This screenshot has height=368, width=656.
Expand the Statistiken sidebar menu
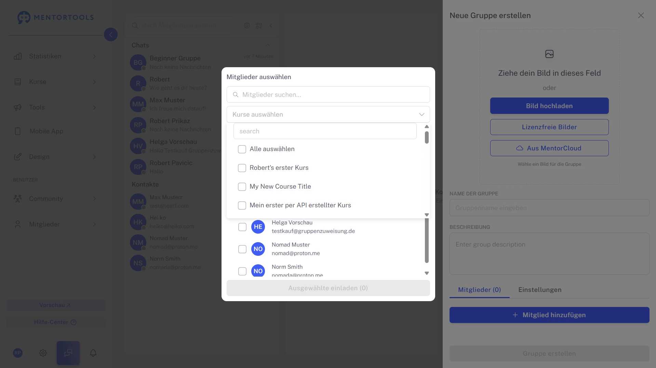(55, 56)
